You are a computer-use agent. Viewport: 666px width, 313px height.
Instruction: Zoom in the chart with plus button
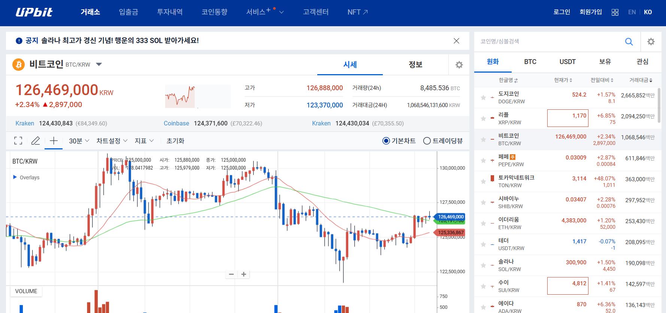point(244,274)
